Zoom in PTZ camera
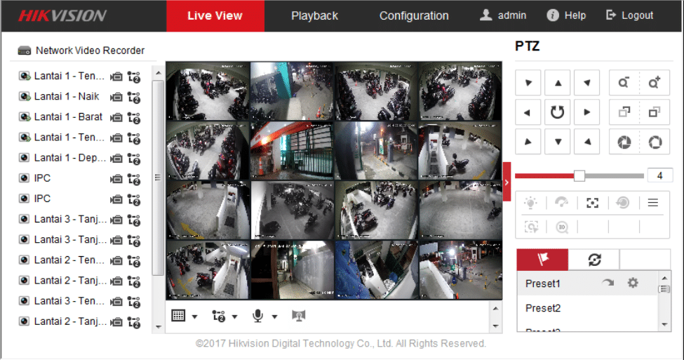684x360 pixels. click(x=655, y=83)
